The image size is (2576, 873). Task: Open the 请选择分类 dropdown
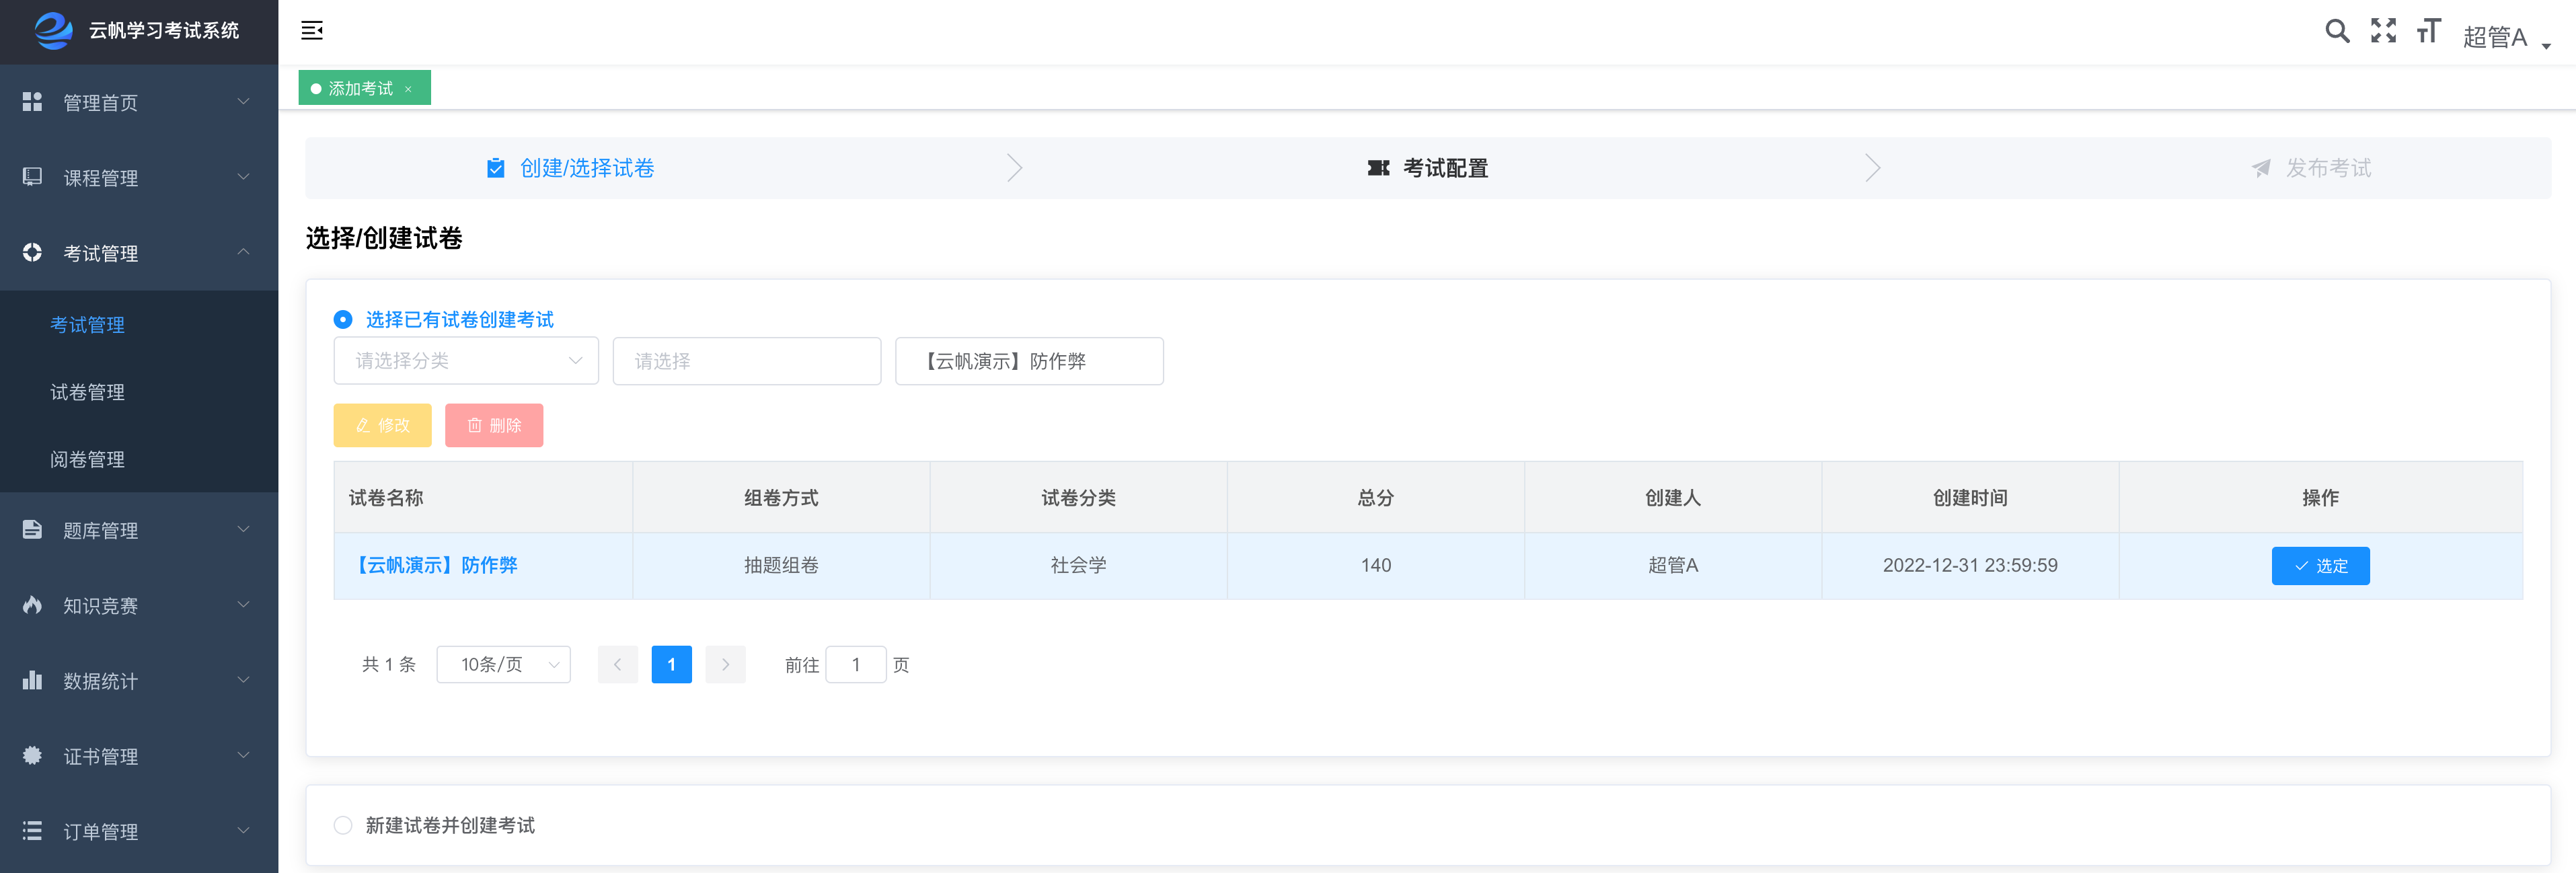pos(466,361)
